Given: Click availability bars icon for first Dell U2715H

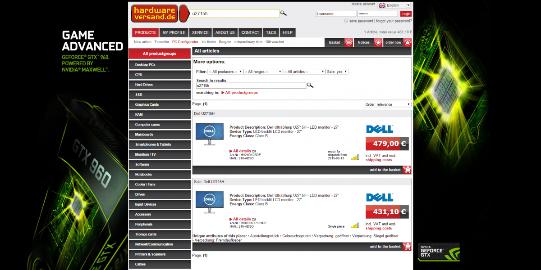Looking at the screenshot, I should [355, 157].
